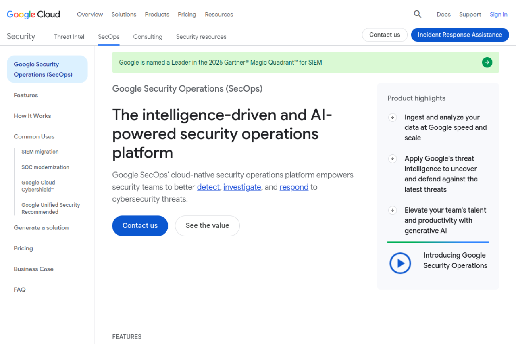Open Google Cloud Cybershield sidebar item

tap(38, 186)
